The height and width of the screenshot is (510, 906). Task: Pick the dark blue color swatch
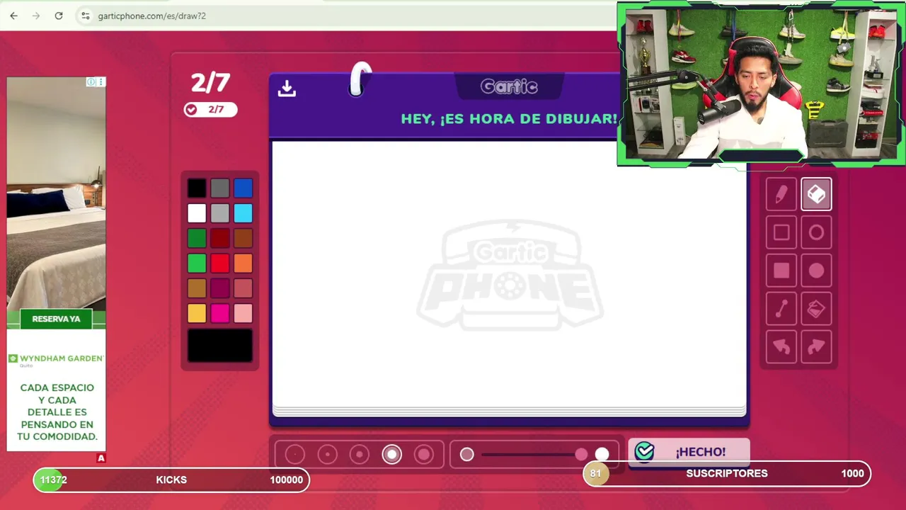pyautogui.click(x=243, y=188)
